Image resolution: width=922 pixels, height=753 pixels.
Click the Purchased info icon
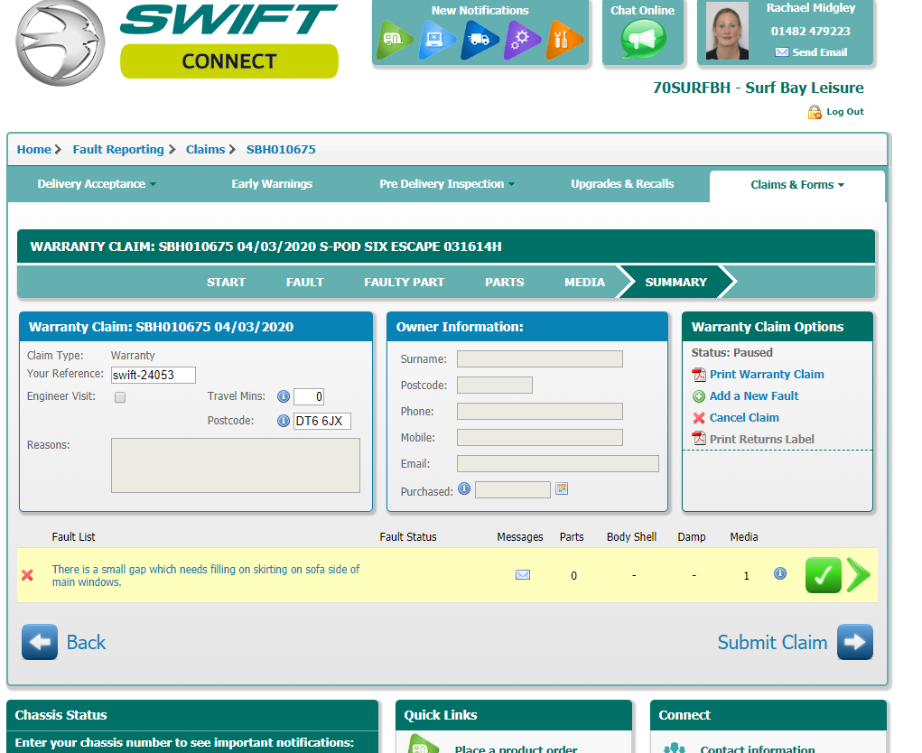pos(464,488)
